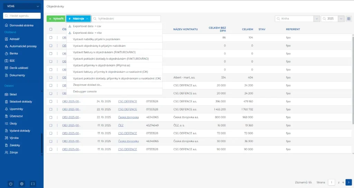Screen dimensions: 354x188
Task: Open Banka from the sidebar
Action: tap(14, 53)
